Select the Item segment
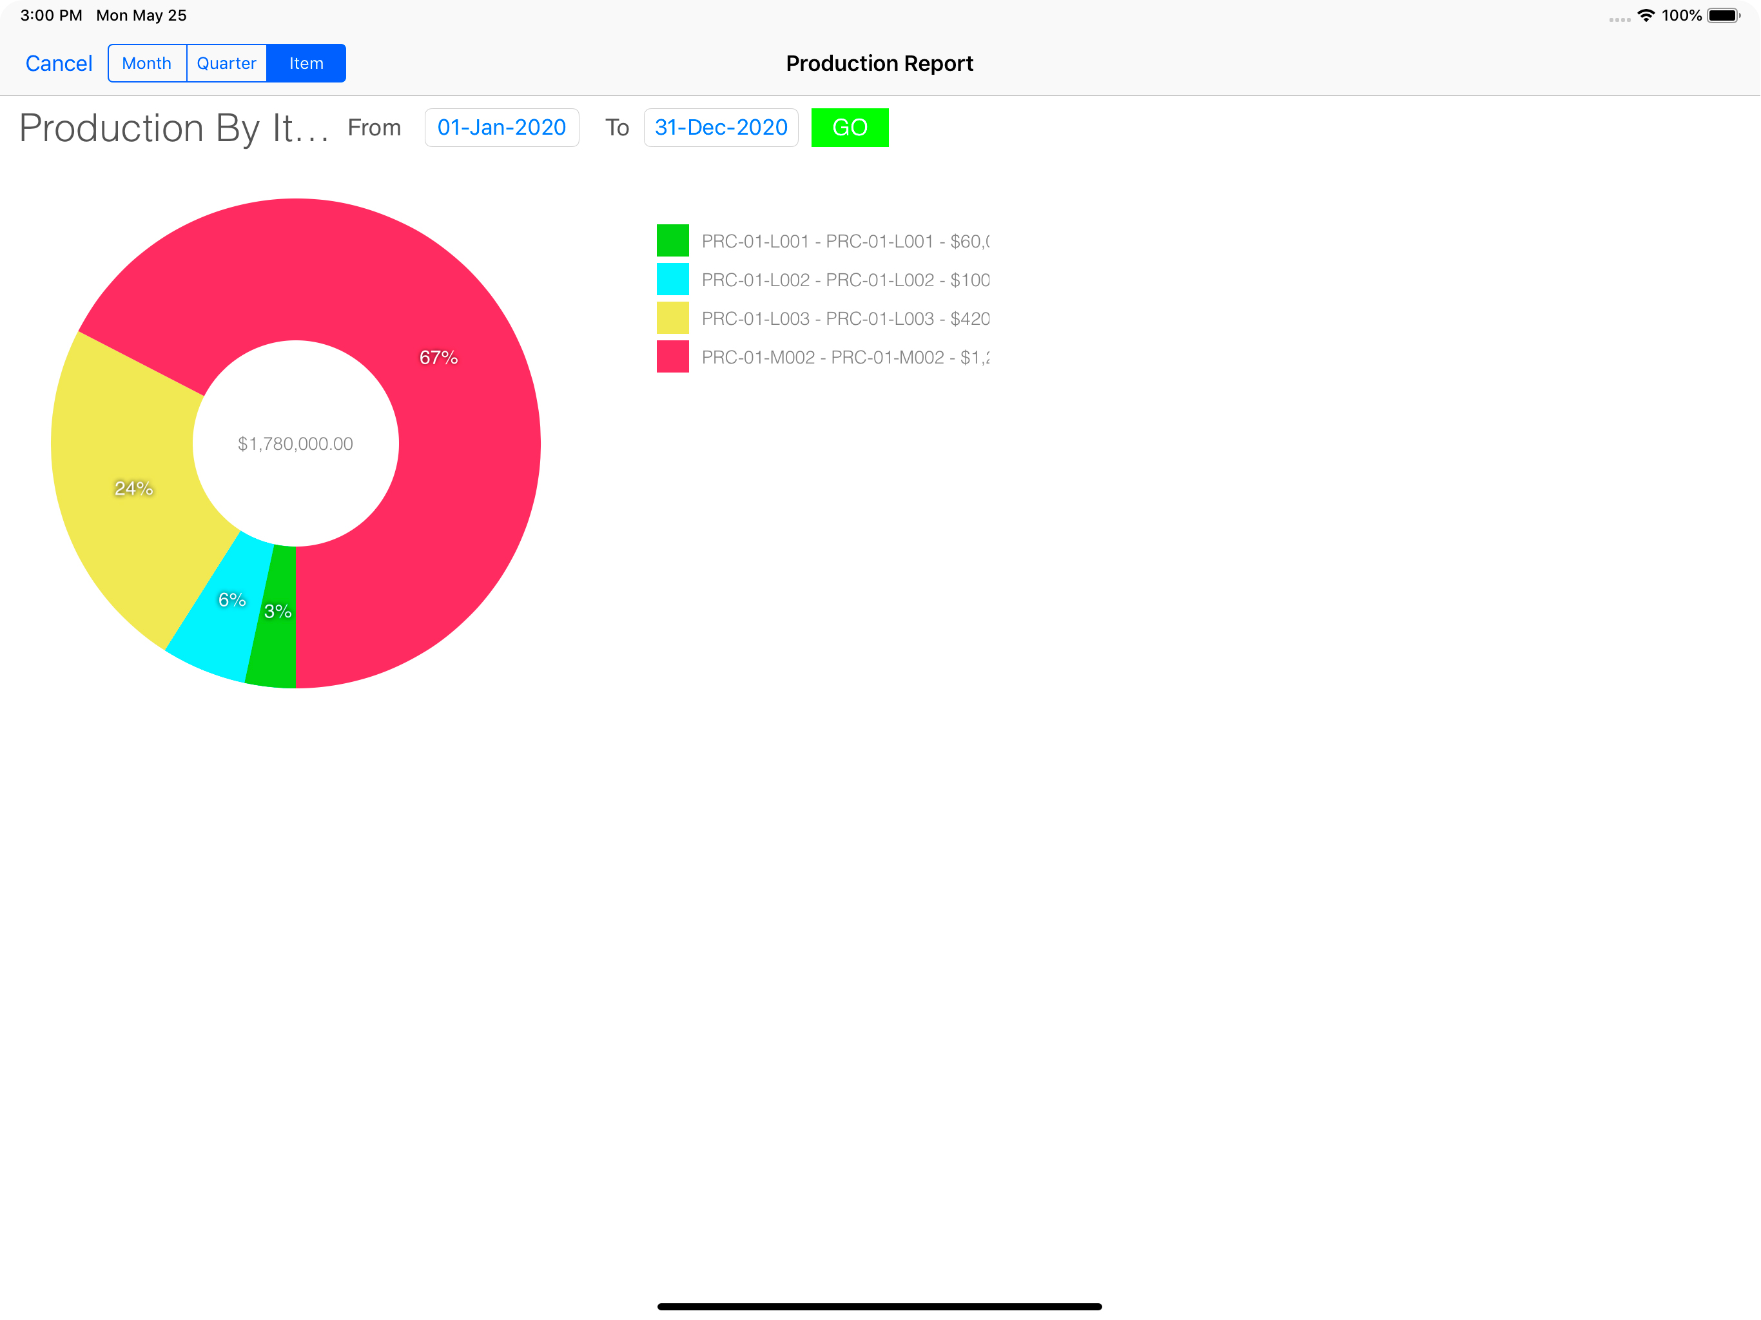Viewport: 1761px width, 1320px height. tap(307, 63)
